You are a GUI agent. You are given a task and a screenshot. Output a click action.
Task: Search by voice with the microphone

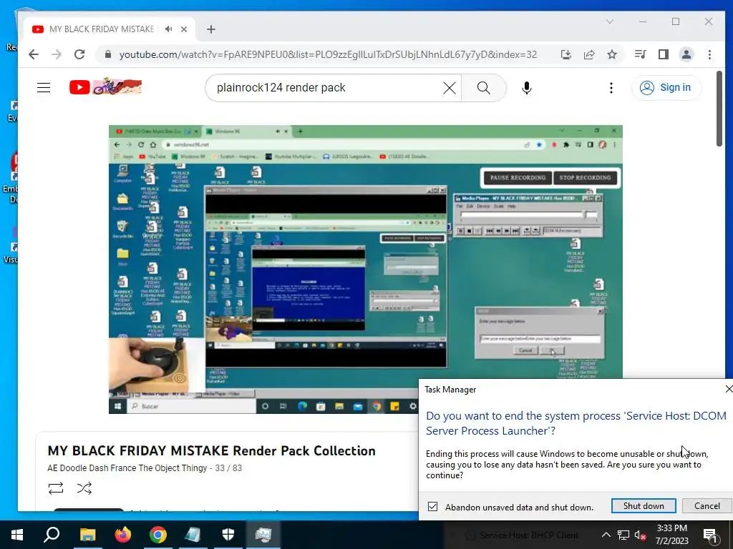coord(526,88)
